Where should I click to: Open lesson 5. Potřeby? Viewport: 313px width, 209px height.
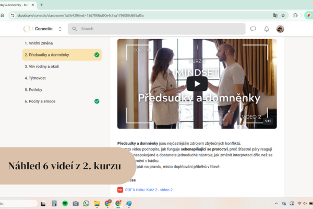35,89
